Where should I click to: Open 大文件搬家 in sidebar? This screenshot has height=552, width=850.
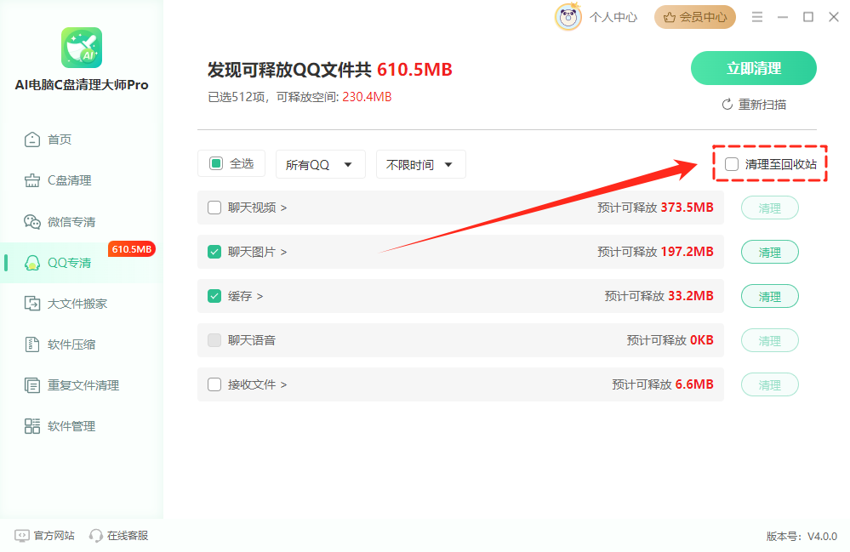tap(77, 304)
